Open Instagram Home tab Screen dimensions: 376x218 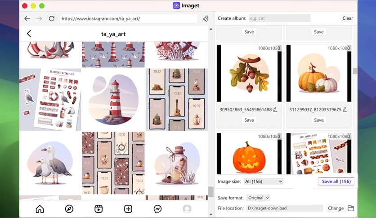click(40, 209)
